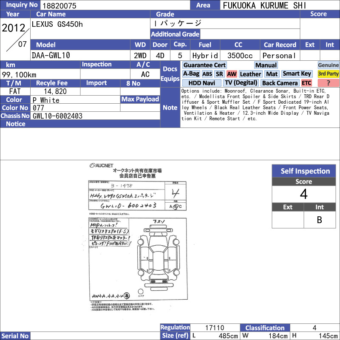Select the Chassis No GWL10-6002403 field
Screen dimensions: 340x340
coord(95,116)
